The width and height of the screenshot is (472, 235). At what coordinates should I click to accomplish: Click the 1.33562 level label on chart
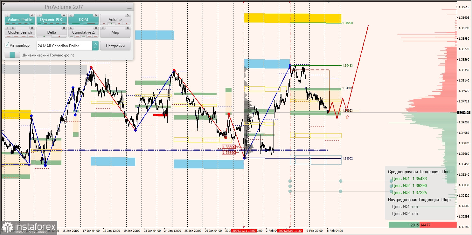click(x=348, y=158)
